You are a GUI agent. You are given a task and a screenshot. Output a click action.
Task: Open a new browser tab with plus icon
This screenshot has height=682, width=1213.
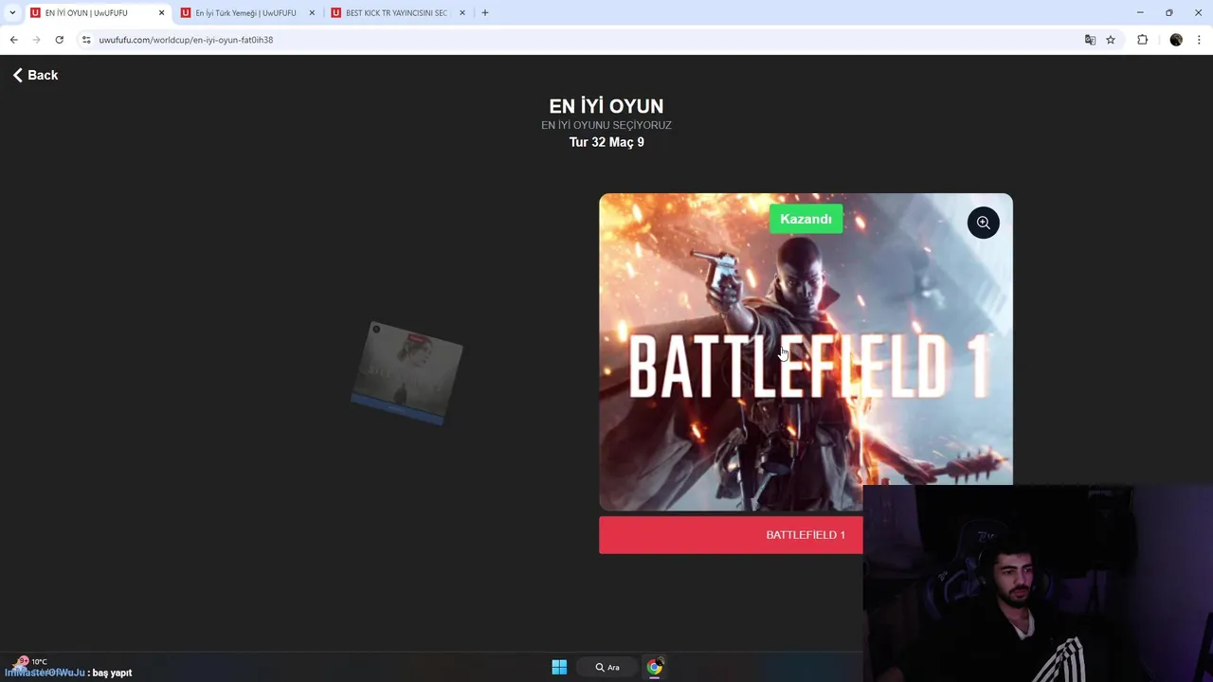[485, 13]
